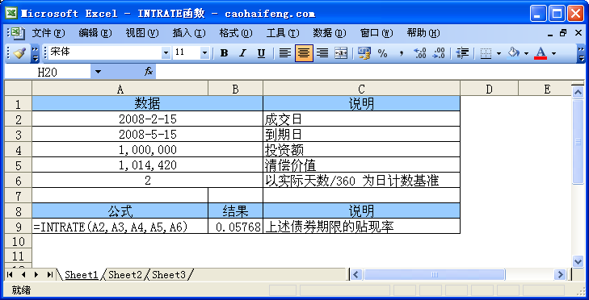This screenshot has height=300, width=589.
Task: Apply Comma style format
Action: click(x=401, y=53)
